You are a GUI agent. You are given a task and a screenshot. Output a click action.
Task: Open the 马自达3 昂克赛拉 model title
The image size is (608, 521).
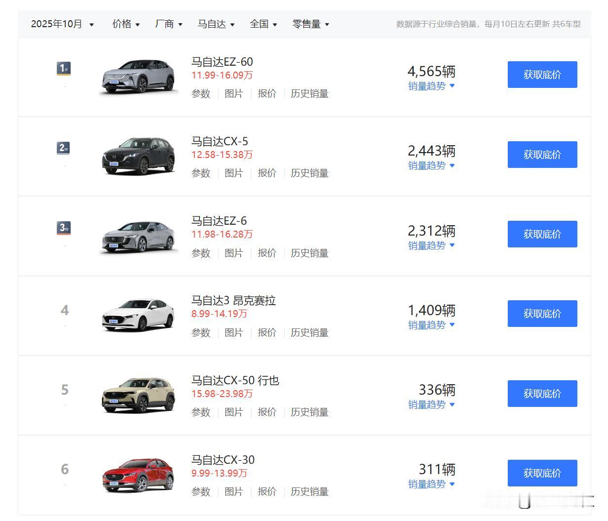[233, 300]
